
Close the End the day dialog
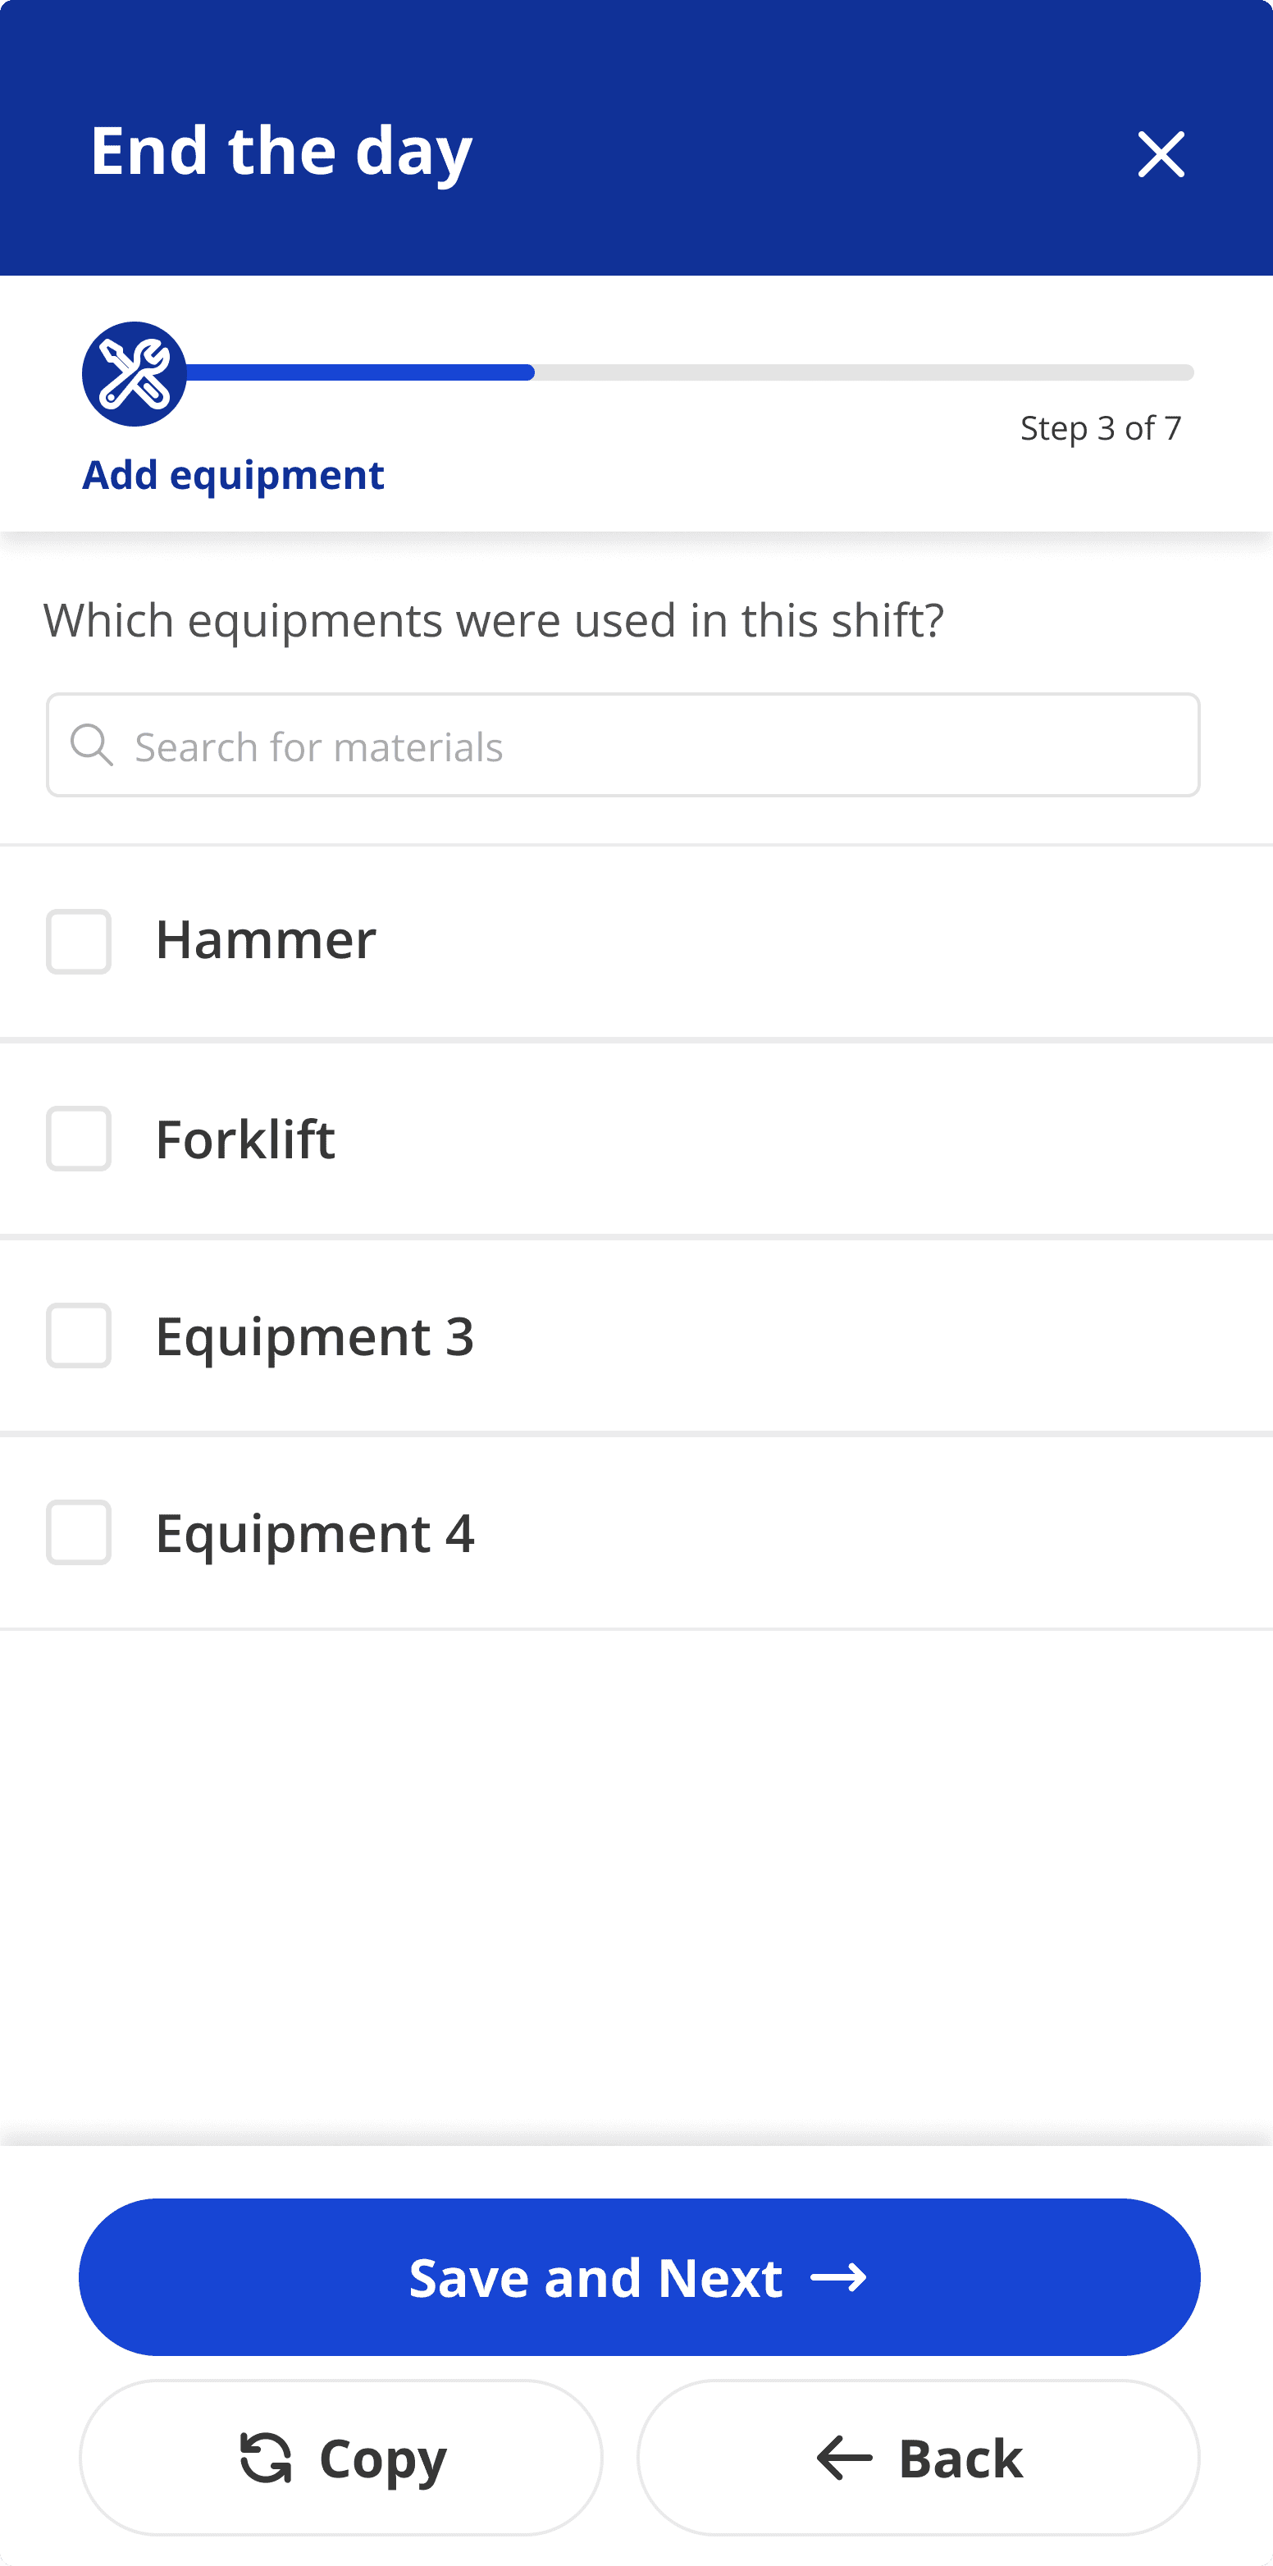pyautogui.click(x=1161, y=154)
